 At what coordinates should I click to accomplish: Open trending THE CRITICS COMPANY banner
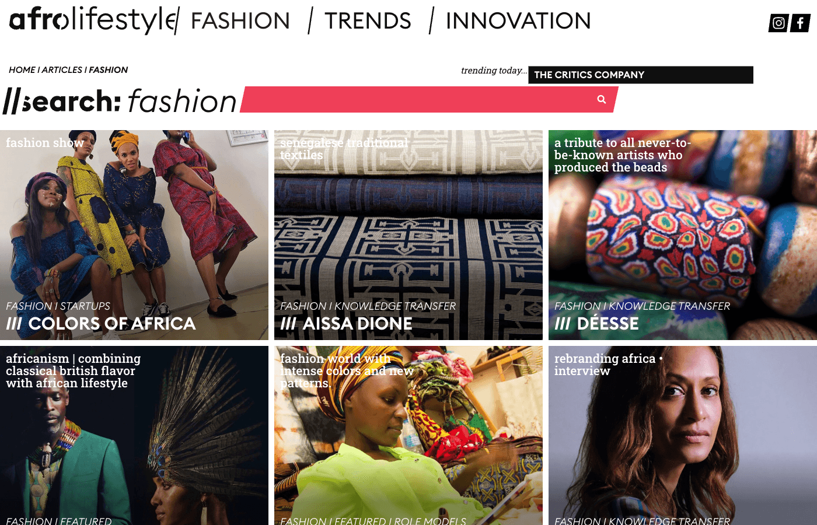coord(641,75)
